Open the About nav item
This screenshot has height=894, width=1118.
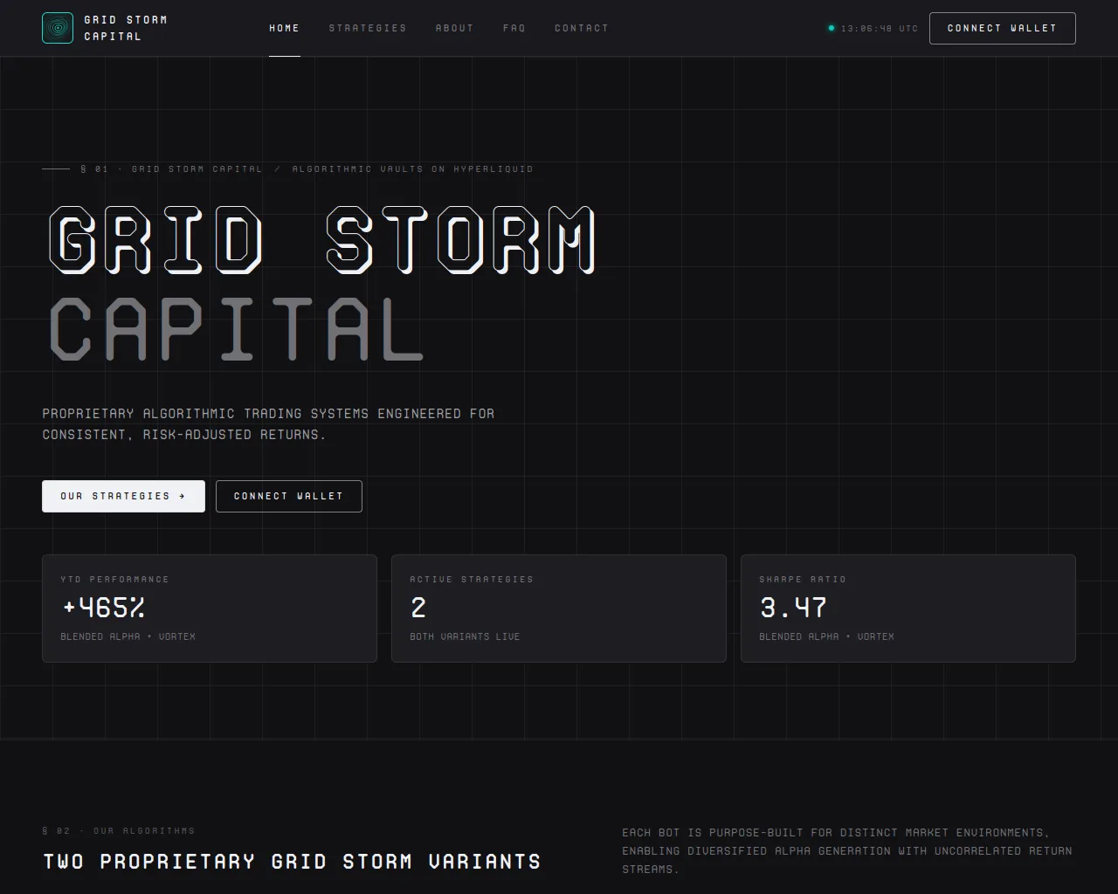point(455,28)
